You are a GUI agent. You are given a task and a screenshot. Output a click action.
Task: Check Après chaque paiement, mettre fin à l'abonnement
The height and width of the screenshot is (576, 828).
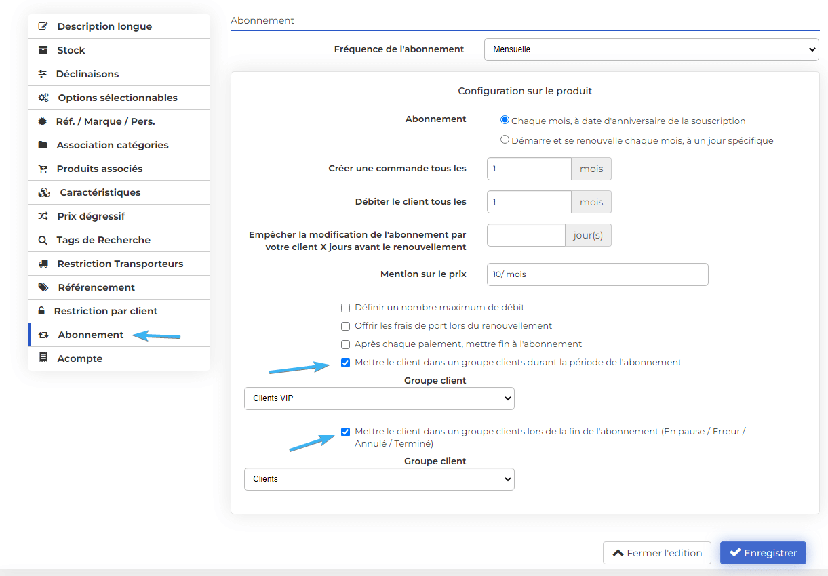(x=346, y=344)
